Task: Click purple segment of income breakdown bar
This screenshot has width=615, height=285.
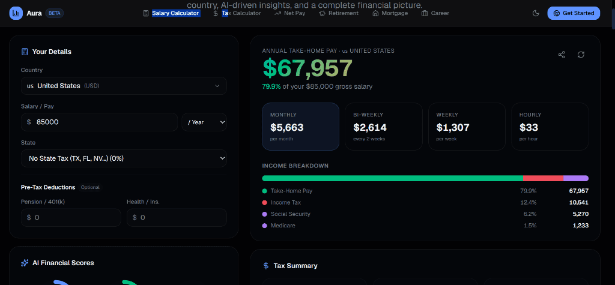Action: tap(576, 178)
